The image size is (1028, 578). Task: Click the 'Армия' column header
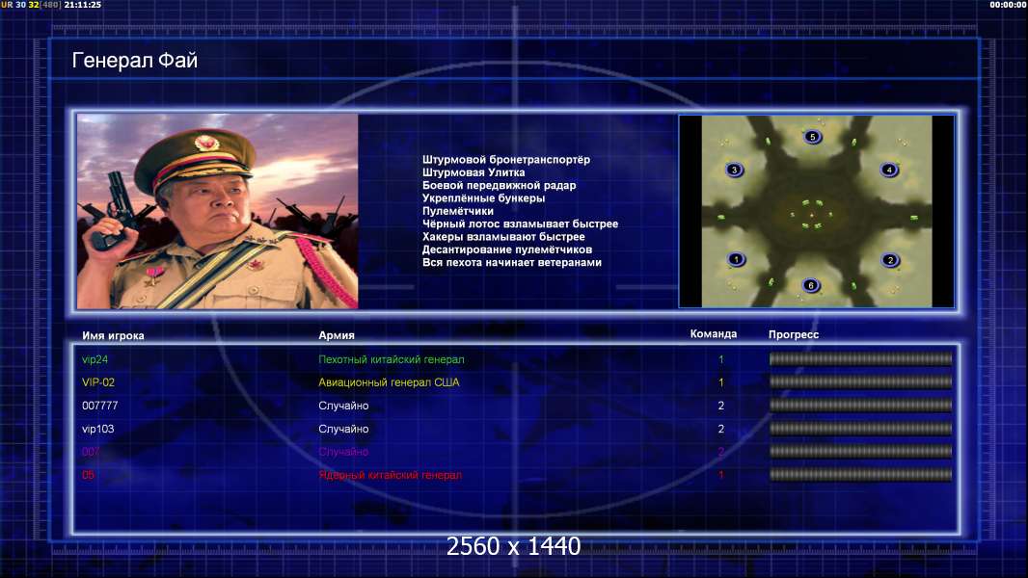pos(337,335)
